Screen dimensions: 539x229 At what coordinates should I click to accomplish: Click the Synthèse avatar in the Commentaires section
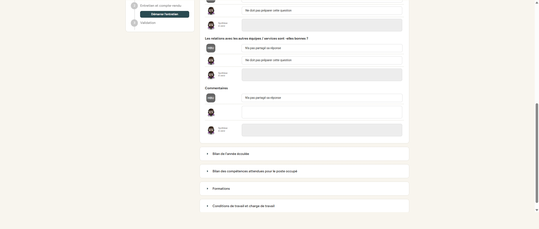click(x=211, y=130)
